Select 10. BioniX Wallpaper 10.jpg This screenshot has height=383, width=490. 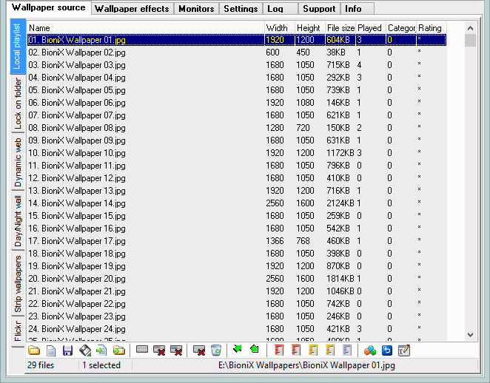pos(237,153)
